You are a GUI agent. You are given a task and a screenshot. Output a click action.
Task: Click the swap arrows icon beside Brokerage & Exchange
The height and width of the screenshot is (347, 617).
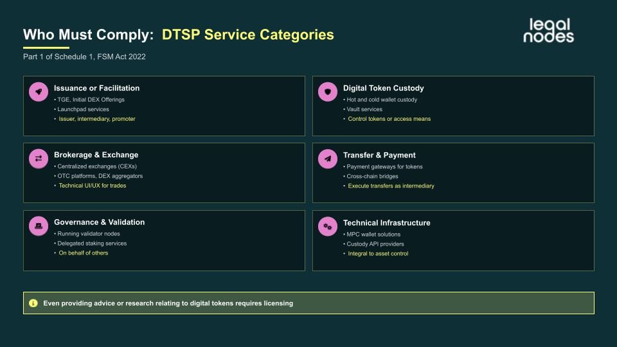click(39, 159)
